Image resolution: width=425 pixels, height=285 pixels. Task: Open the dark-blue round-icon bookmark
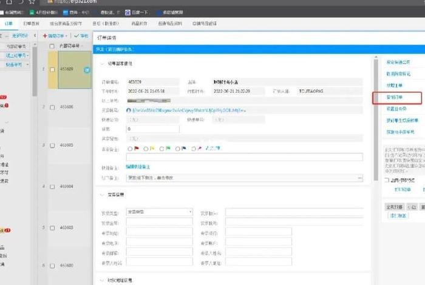click(159, 13)
